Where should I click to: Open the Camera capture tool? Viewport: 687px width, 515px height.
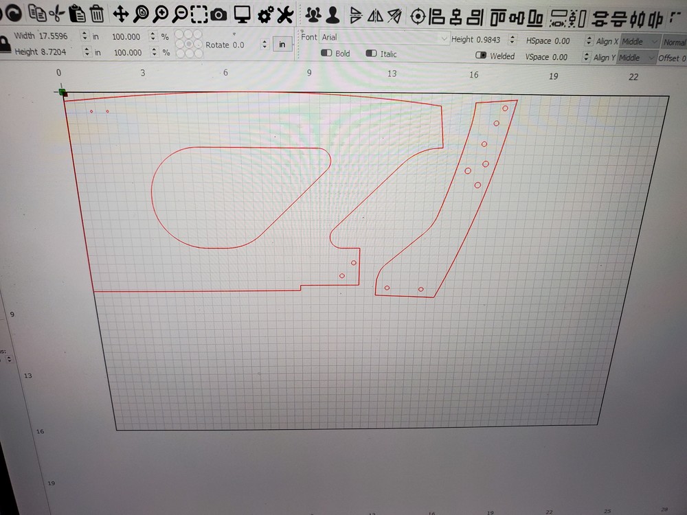(218, 15)
